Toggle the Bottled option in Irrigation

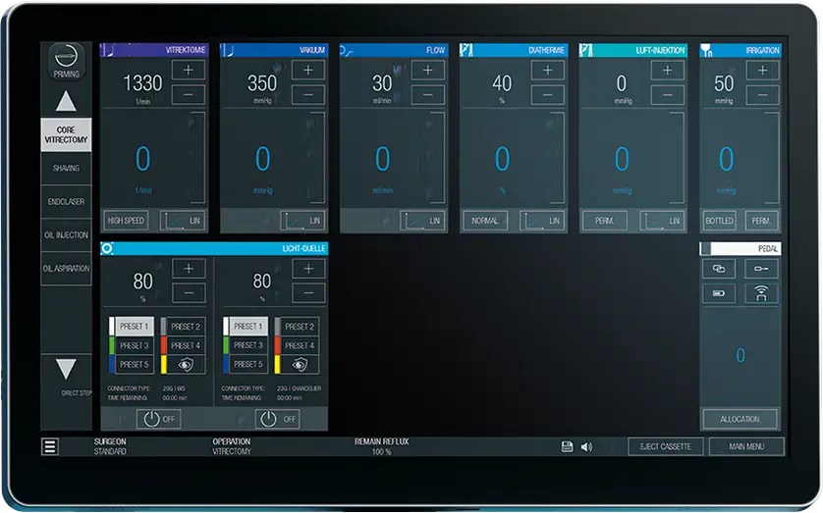click(x=719, y=221)
